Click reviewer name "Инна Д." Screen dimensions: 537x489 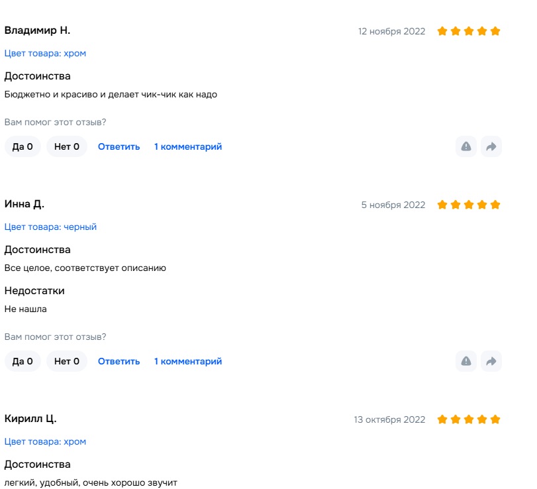click(24, 204)
